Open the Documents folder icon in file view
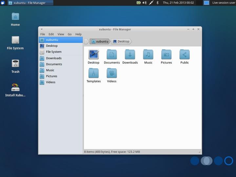Screen dimensions: 236x177 pos(112,54)
